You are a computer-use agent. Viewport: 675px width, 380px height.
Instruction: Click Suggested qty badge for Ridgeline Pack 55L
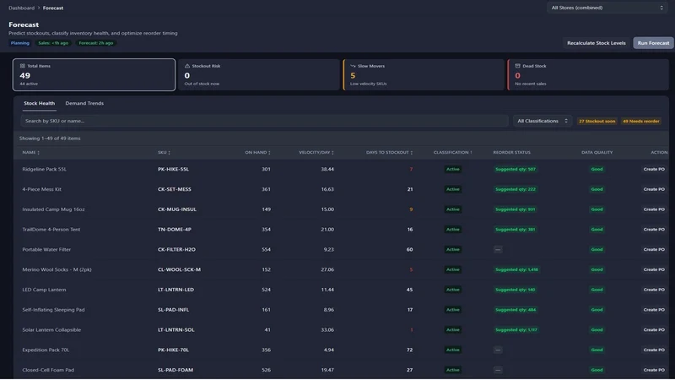click(x=516, y=170)
